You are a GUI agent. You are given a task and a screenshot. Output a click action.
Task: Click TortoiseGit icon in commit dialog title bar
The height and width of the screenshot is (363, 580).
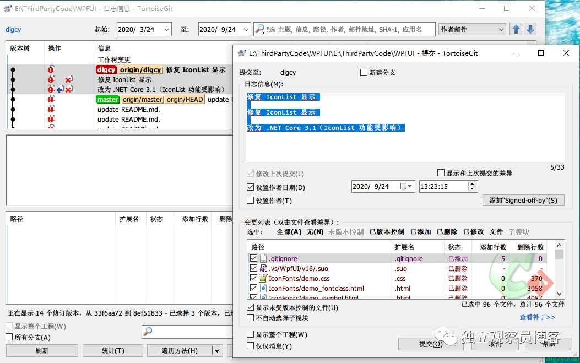tap(242, 53)
